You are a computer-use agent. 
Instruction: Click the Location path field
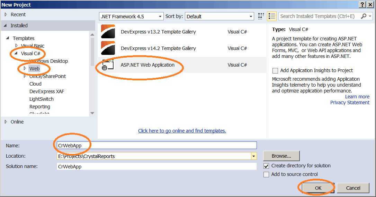point(154,156)
